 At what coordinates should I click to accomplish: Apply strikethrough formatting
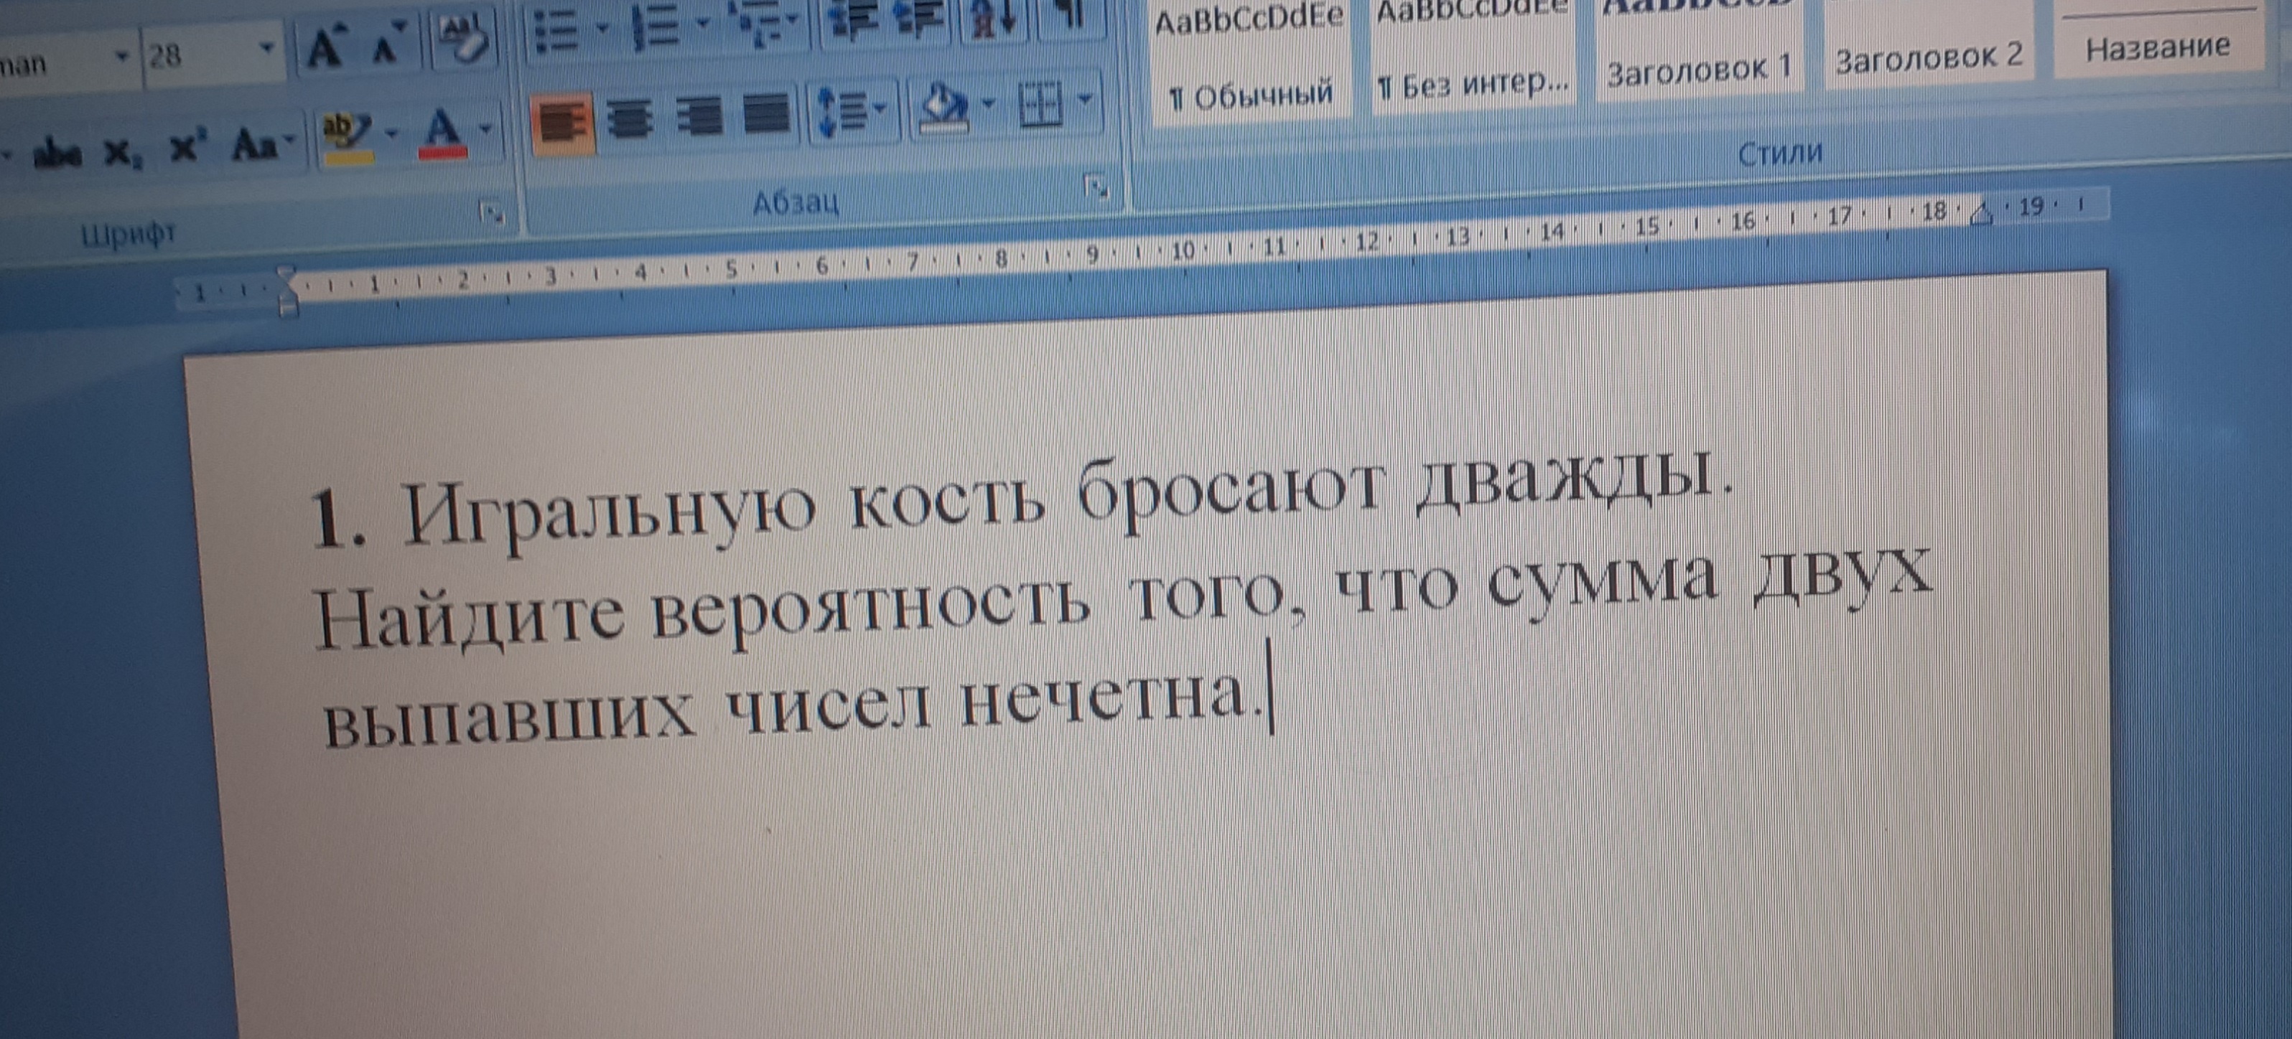[57, 155]
